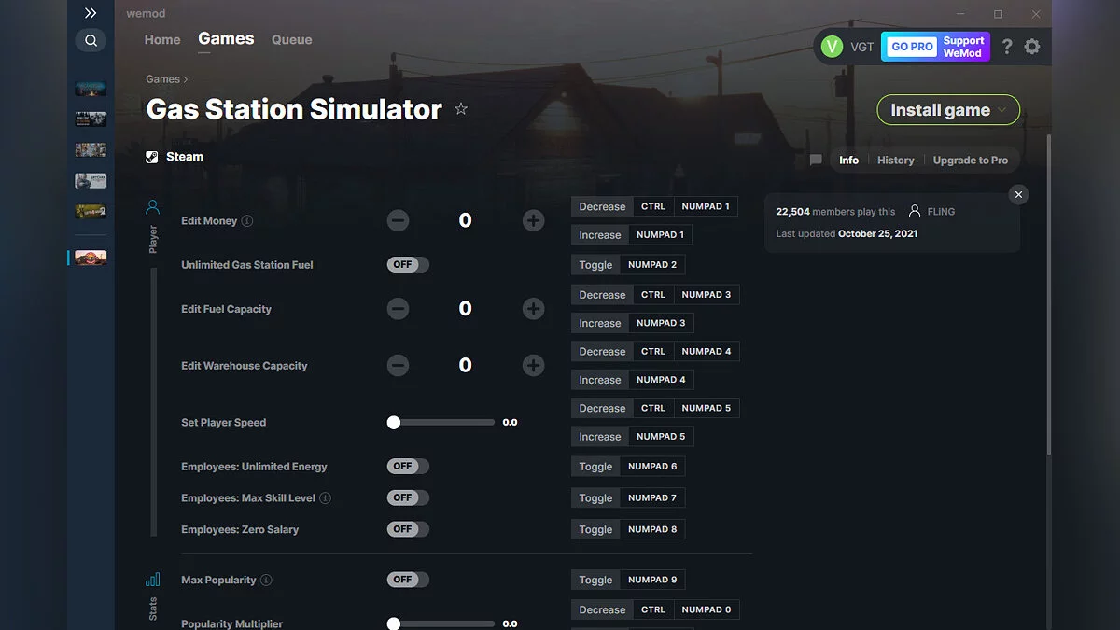Click the Set Player Speed slider handle
Screen dimensions: 1120x630
[394, 423]
